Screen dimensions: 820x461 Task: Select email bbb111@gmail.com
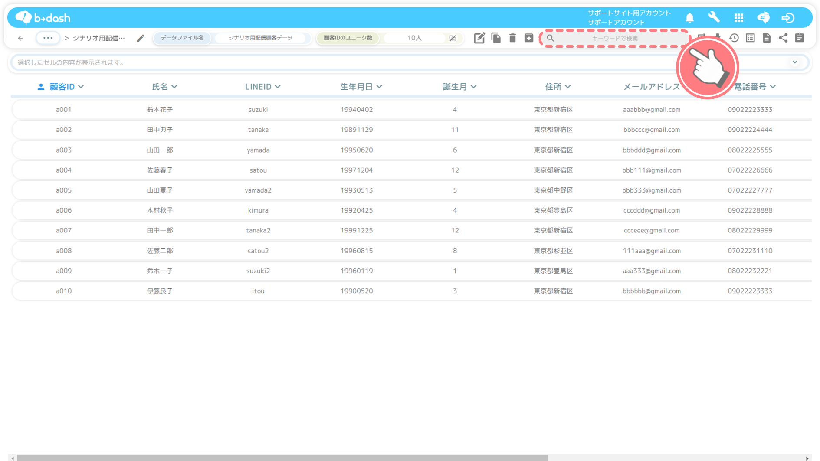tap(652, 170)
